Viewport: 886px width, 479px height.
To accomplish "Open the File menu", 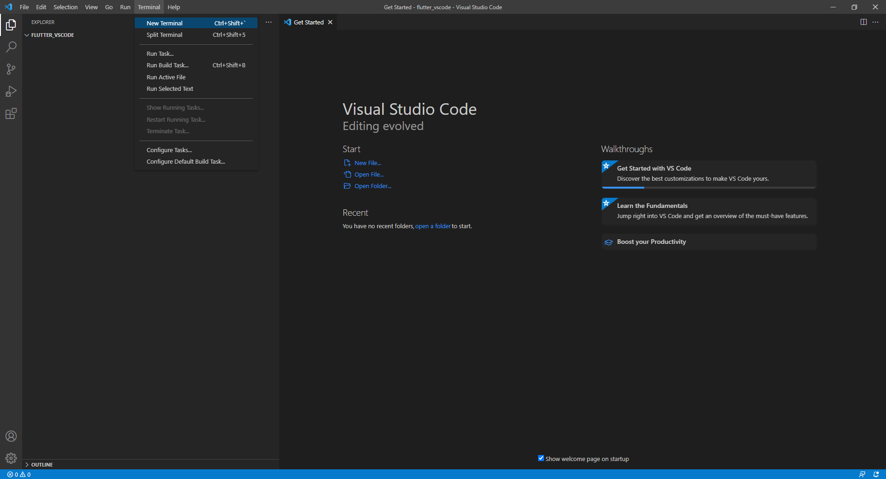I will tap(24, 7).
